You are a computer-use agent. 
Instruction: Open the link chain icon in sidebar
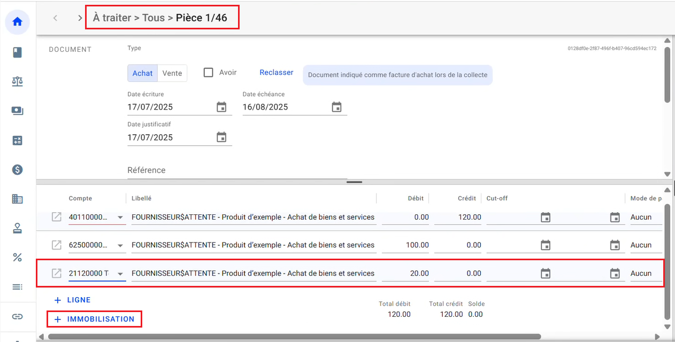point(17,316)
